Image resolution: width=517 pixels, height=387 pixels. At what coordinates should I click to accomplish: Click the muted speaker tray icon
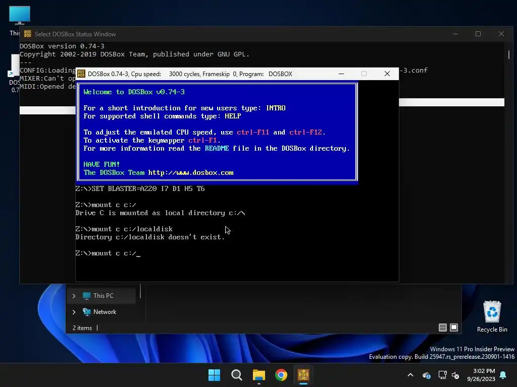point(455,375)
